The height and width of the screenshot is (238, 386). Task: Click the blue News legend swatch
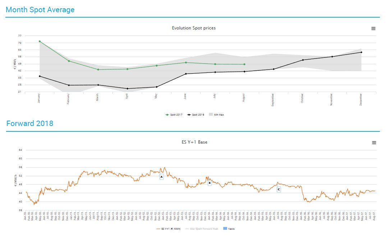point(225,228)
